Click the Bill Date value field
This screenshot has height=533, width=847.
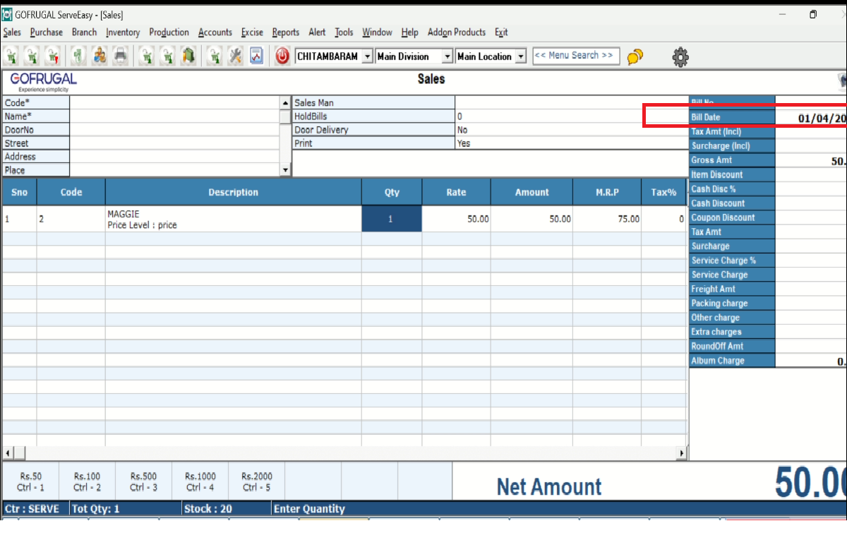pos(811,118)
